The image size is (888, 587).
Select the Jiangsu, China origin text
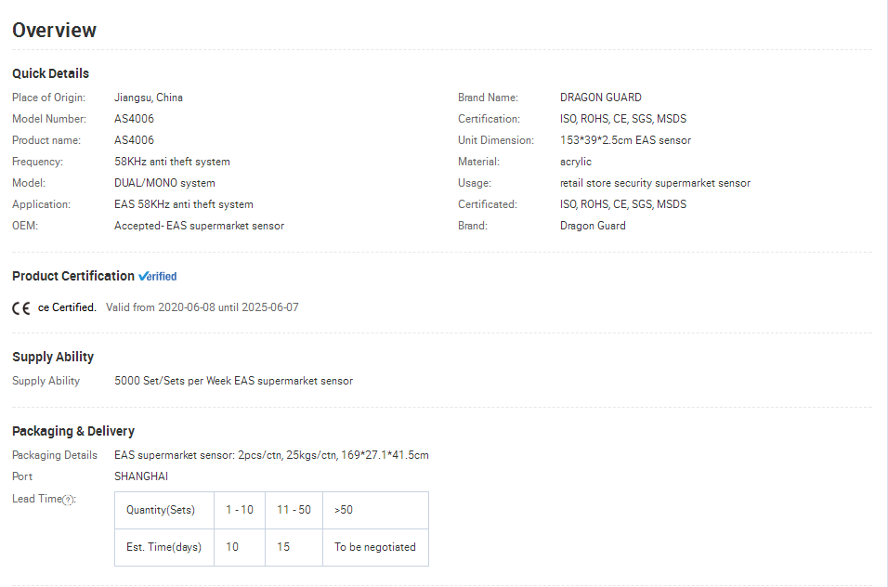pos(149,98)
